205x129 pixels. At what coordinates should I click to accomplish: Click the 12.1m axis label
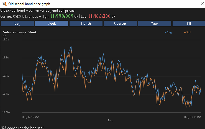6,58
